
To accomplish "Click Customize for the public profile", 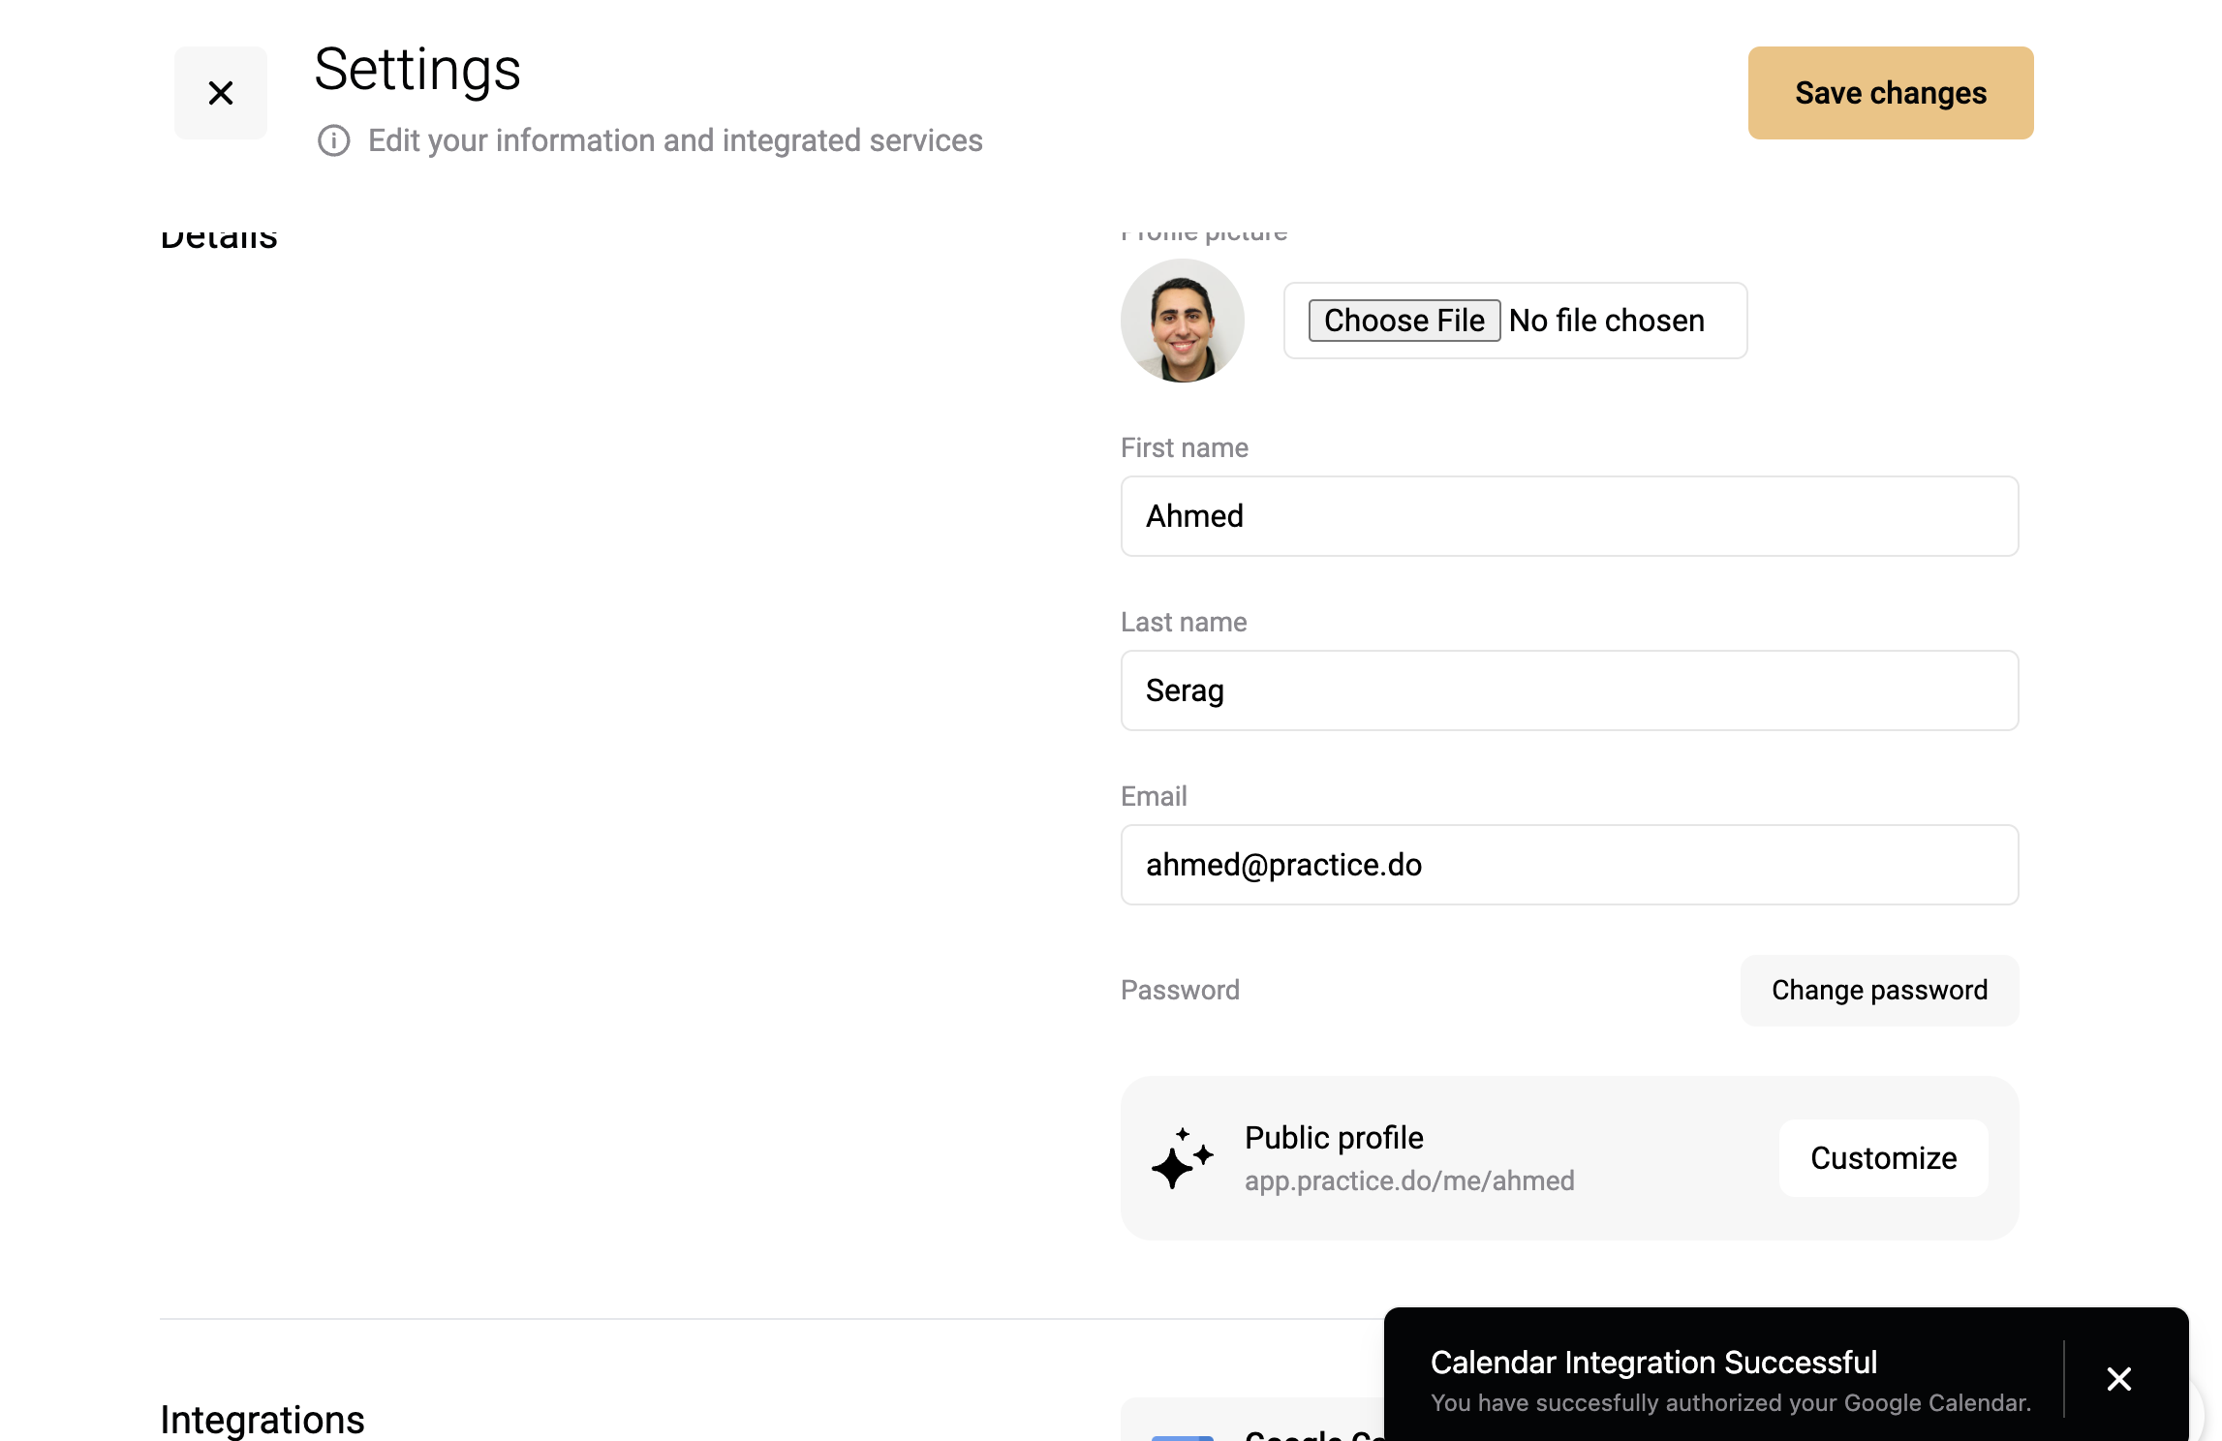I will 1883,1158.
